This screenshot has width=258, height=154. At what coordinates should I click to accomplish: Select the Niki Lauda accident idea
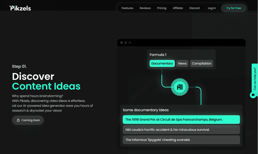point(181,130)
